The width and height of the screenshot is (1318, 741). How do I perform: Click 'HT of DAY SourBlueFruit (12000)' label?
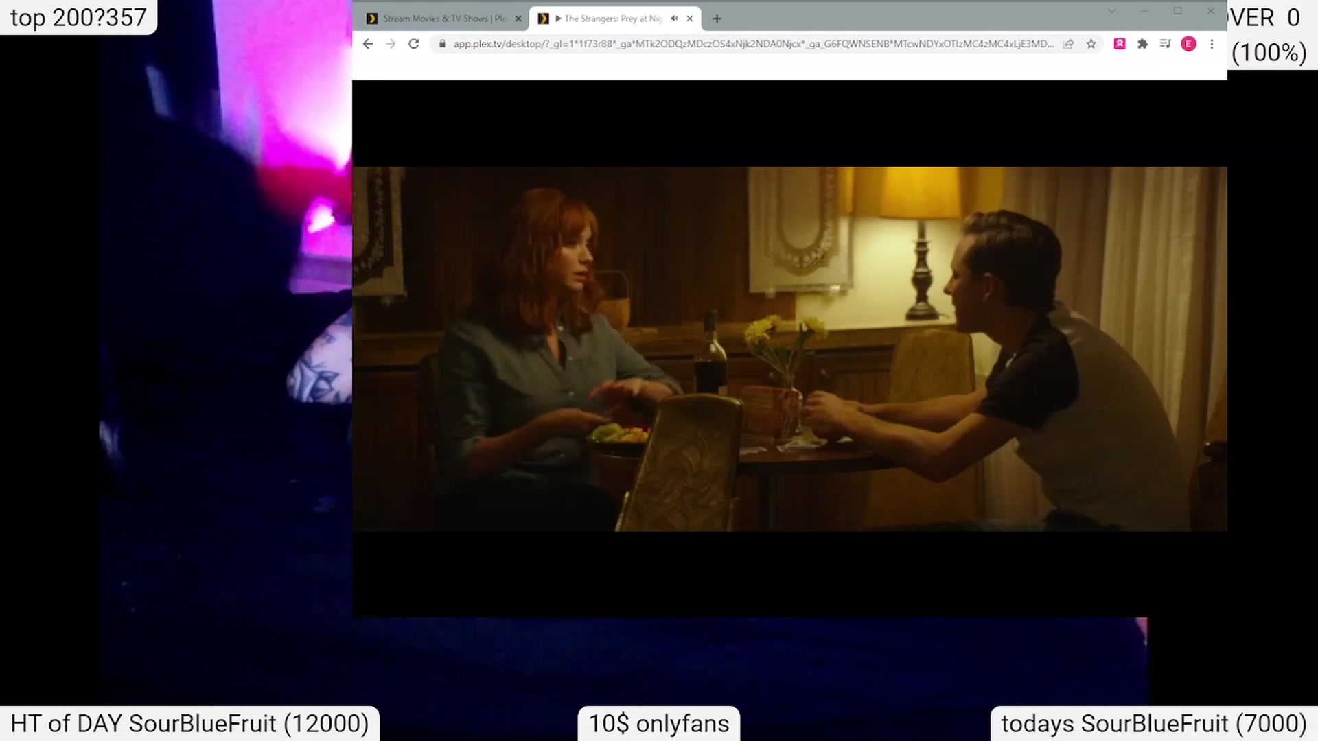189,723
